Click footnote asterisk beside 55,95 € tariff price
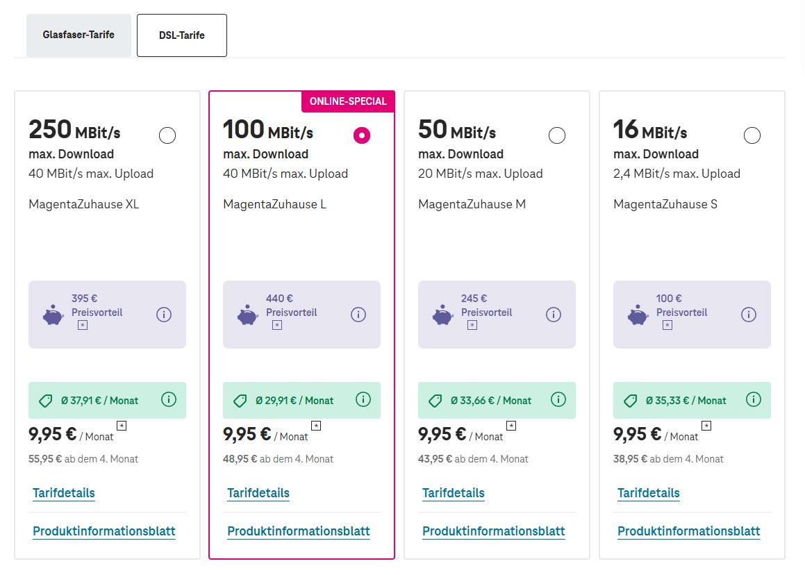Image resolution: width=805 pixels, height=575 pixels. (122, 426)
